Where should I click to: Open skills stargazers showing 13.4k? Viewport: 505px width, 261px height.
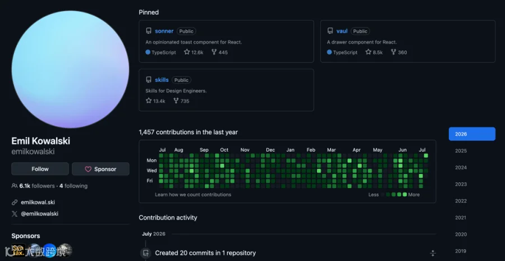tap(155, 101)
